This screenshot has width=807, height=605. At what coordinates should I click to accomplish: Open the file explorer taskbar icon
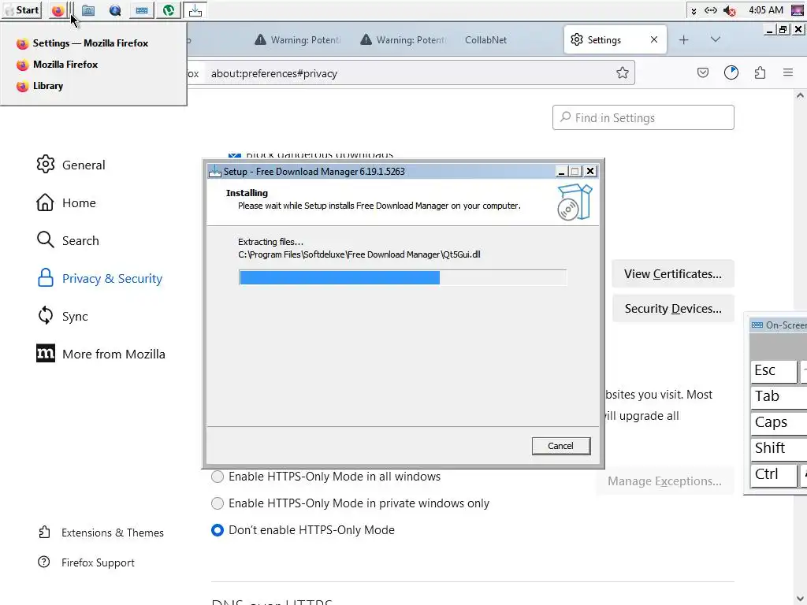88,10
